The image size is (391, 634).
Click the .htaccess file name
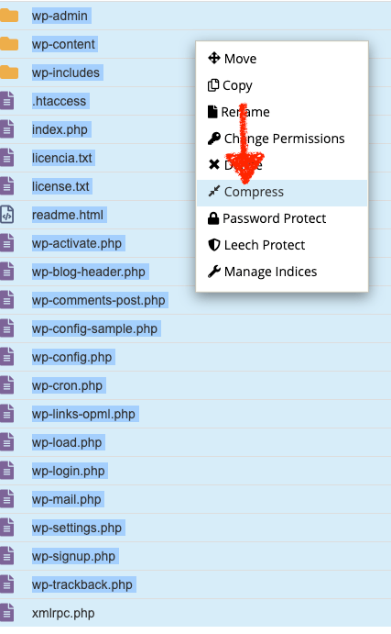59,101
